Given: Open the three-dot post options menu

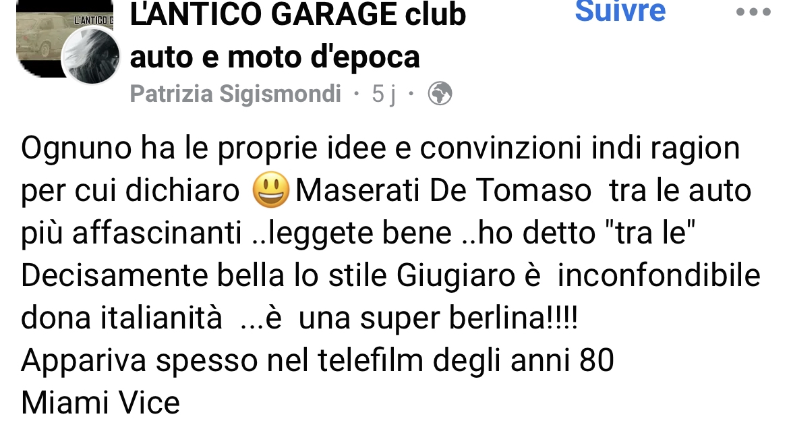Looking at the screenshot, I should [x=753, y=12].
